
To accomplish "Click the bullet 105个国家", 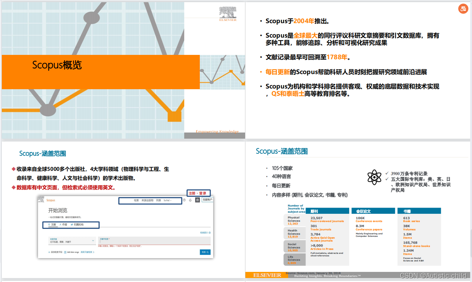I will pos(282,168).
